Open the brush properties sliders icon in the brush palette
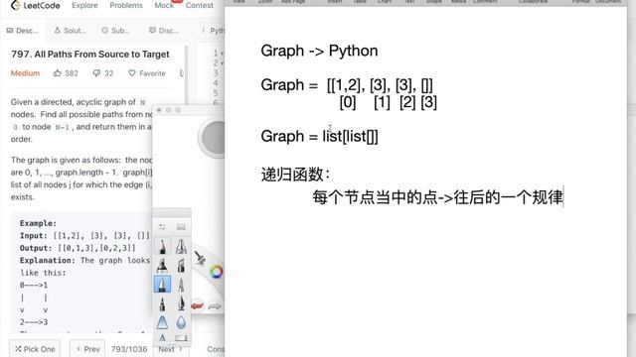Viewport: 636px width, 357px height. point(162,227)
